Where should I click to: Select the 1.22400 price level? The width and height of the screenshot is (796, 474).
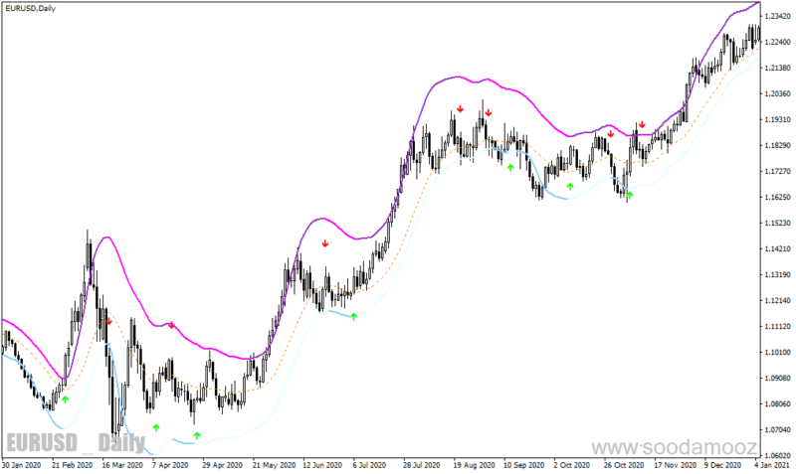(x=778, y=42)
